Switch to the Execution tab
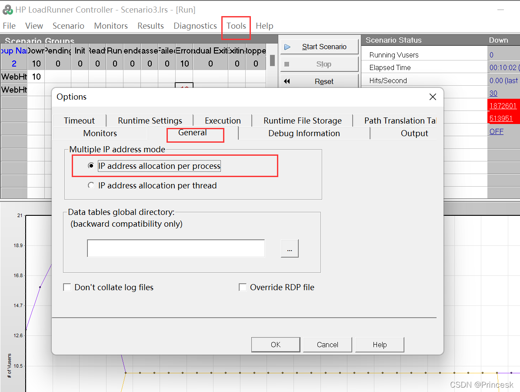Image resolution: width=520 pixels, height=392 pixels. 223,121
